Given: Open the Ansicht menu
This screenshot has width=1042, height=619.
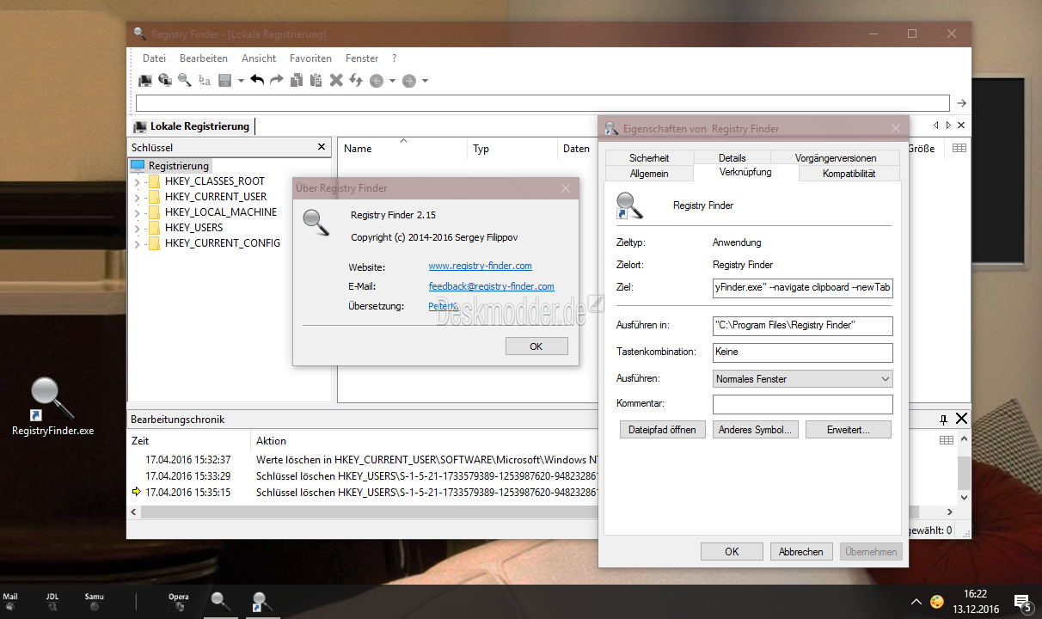Looking at the screenshot, I should coord(259,58).
